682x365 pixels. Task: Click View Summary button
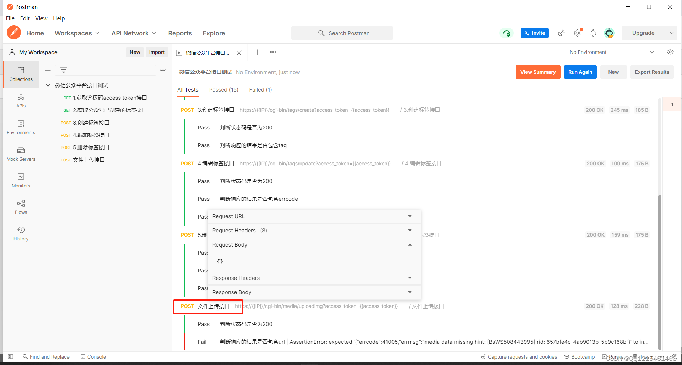tap(538, 72)
